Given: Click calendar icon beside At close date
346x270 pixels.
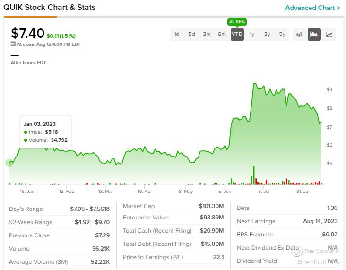Looking at the screenshot, I should pyautogui.click(x=13, y=44).
